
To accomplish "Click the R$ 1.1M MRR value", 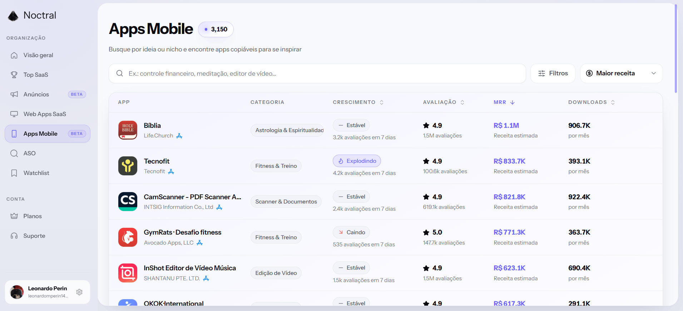I will 506,126.
